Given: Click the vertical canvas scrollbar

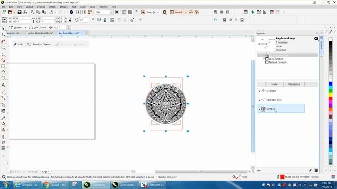Looking at the screenshot, I should (x=253, y=106).
